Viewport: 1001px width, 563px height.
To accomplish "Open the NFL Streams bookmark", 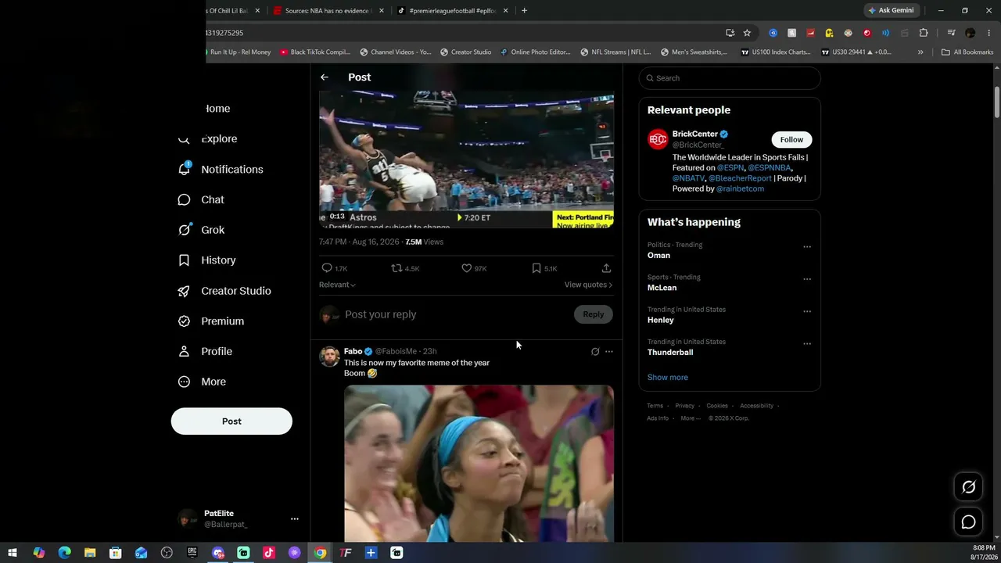I will pyautogui.click(x=615, y=52).
